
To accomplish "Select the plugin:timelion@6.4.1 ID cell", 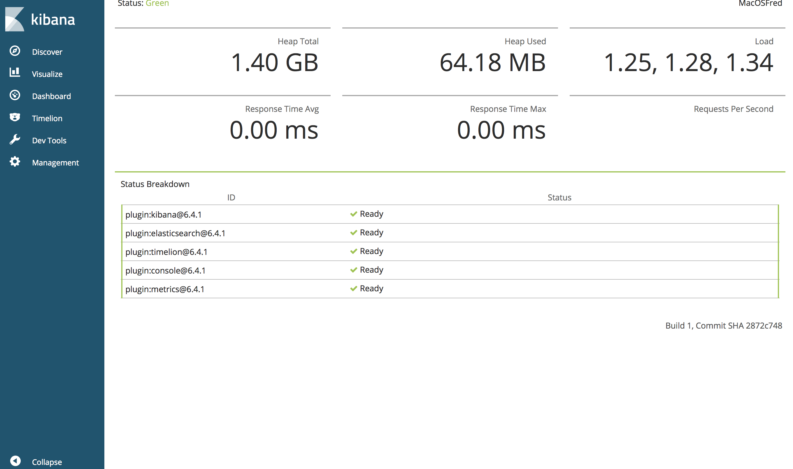I will point(166,252).
